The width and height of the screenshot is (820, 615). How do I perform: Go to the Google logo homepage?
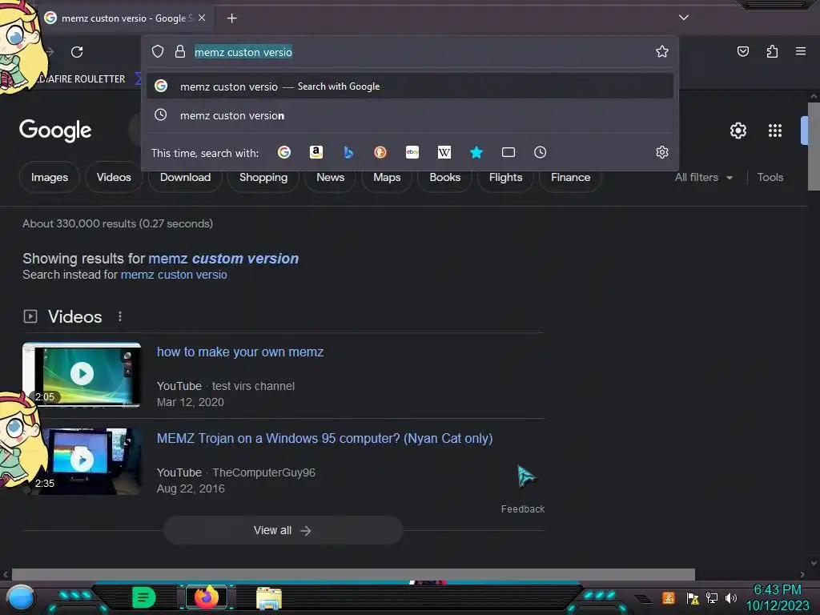coord(55,131)
